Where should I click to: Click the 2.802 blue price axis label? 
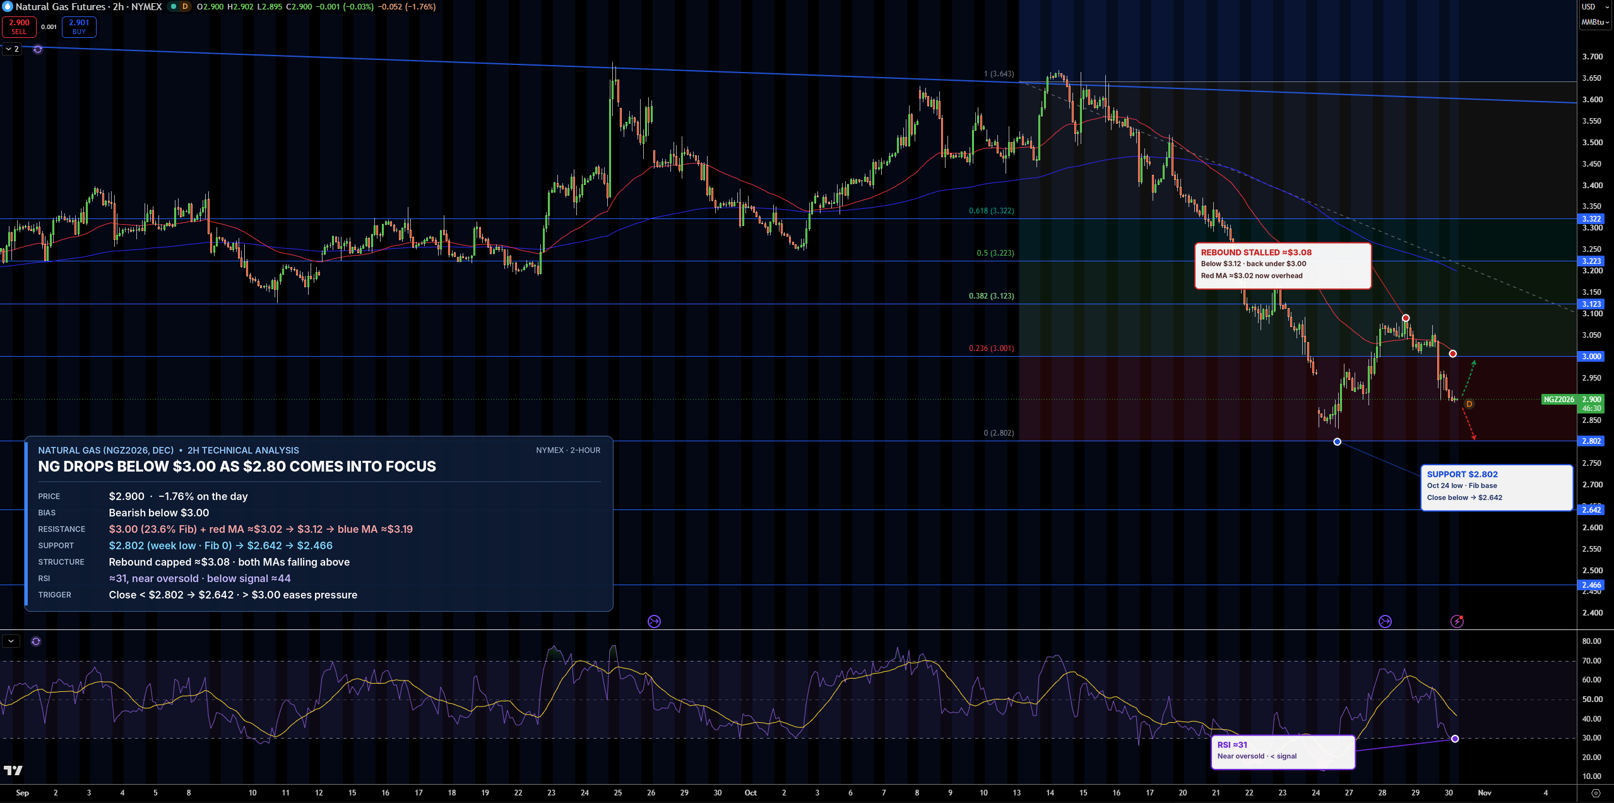1591,441
